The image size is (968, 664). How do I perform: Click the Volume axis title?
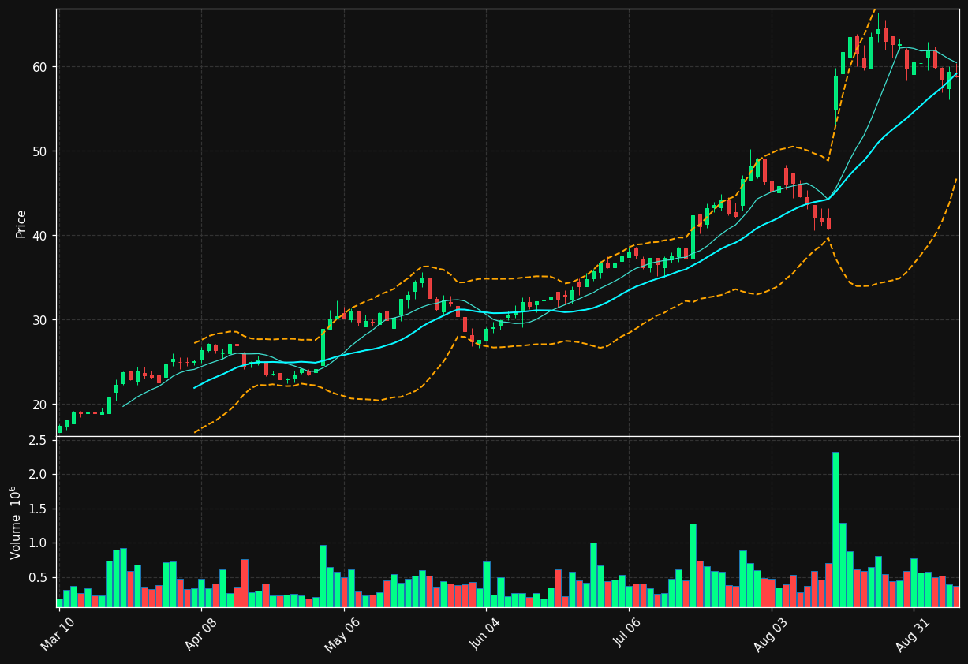point(17,522)
